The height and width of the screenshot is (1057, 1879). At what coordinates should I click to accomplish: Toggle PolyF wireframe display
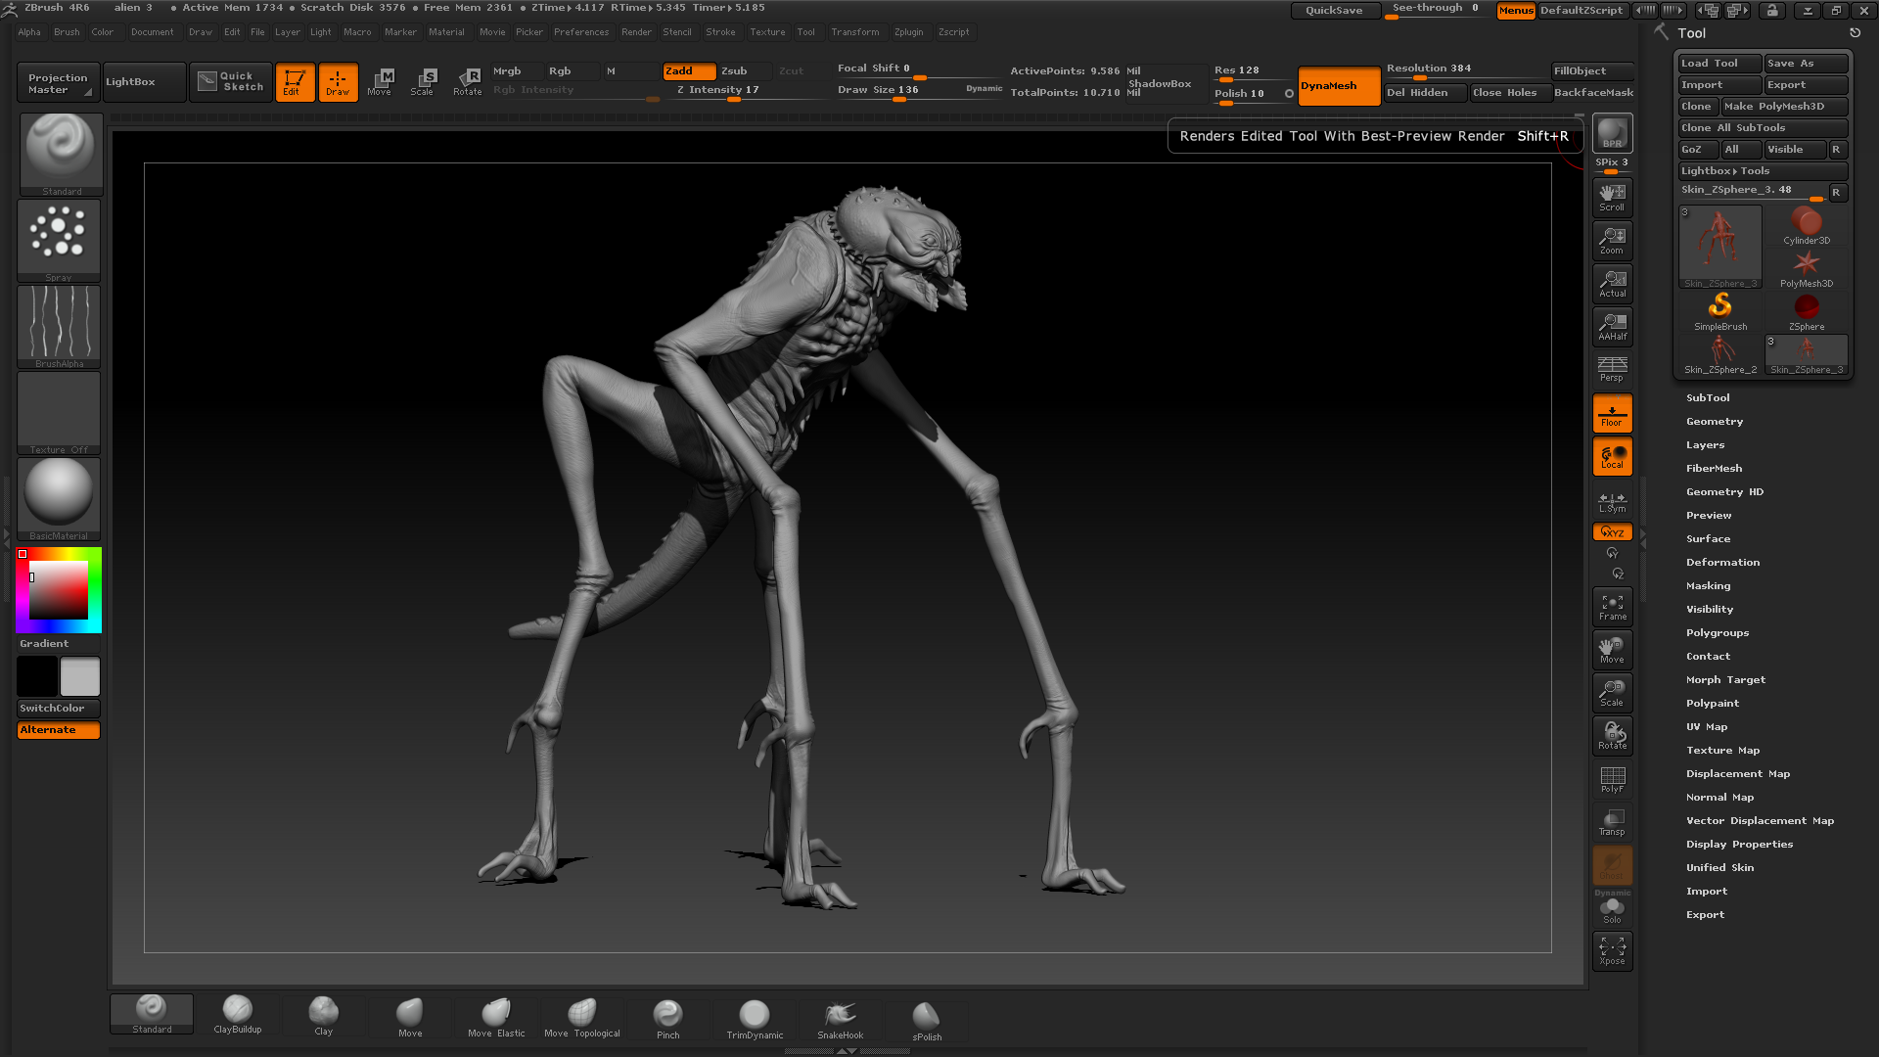pos(1612,778)
